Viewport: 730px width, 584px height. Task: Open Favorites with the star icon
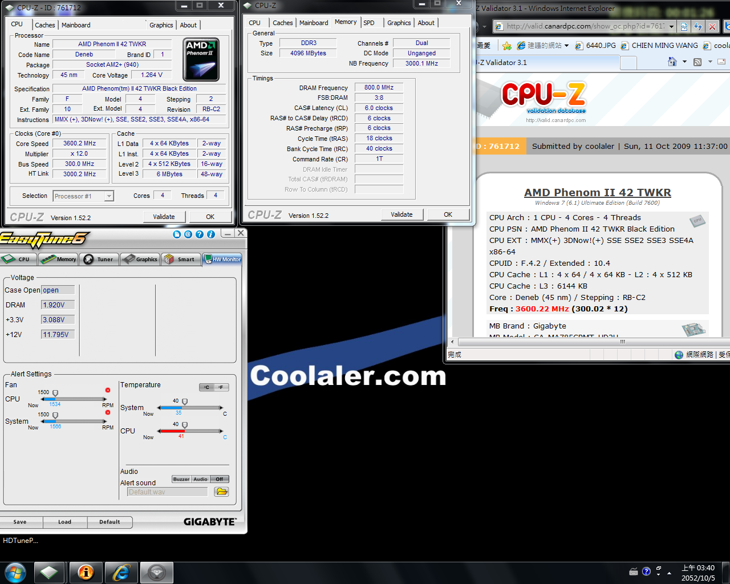506,45
